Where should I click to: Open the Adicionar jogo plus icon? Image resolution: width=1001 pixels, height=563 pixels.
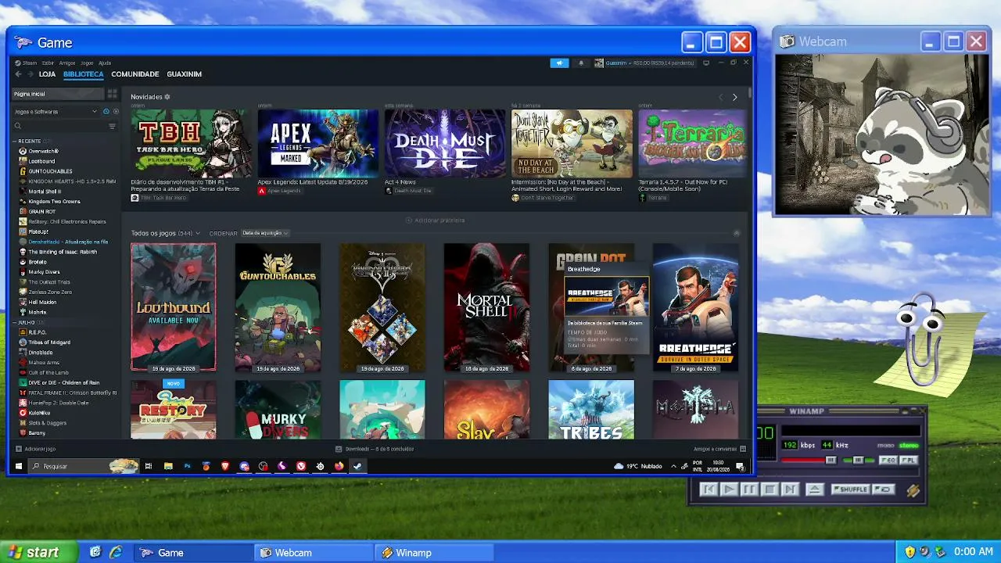19,449
